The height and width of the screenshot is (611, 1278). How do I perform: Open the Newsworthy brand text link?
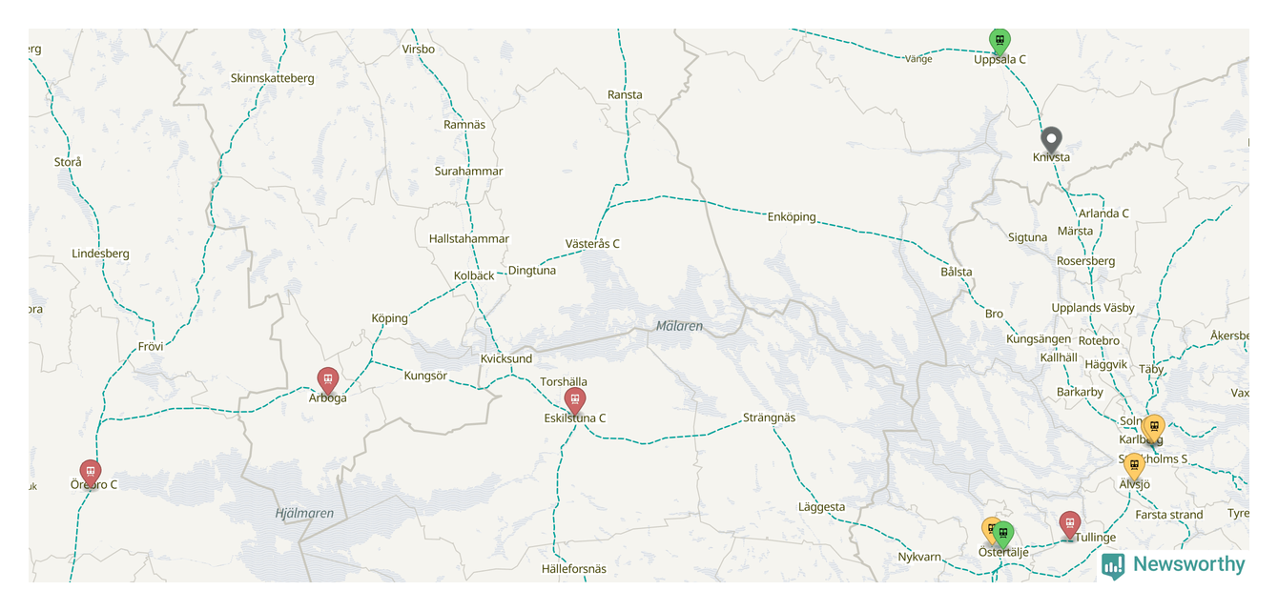click(x=1189, y=564)
